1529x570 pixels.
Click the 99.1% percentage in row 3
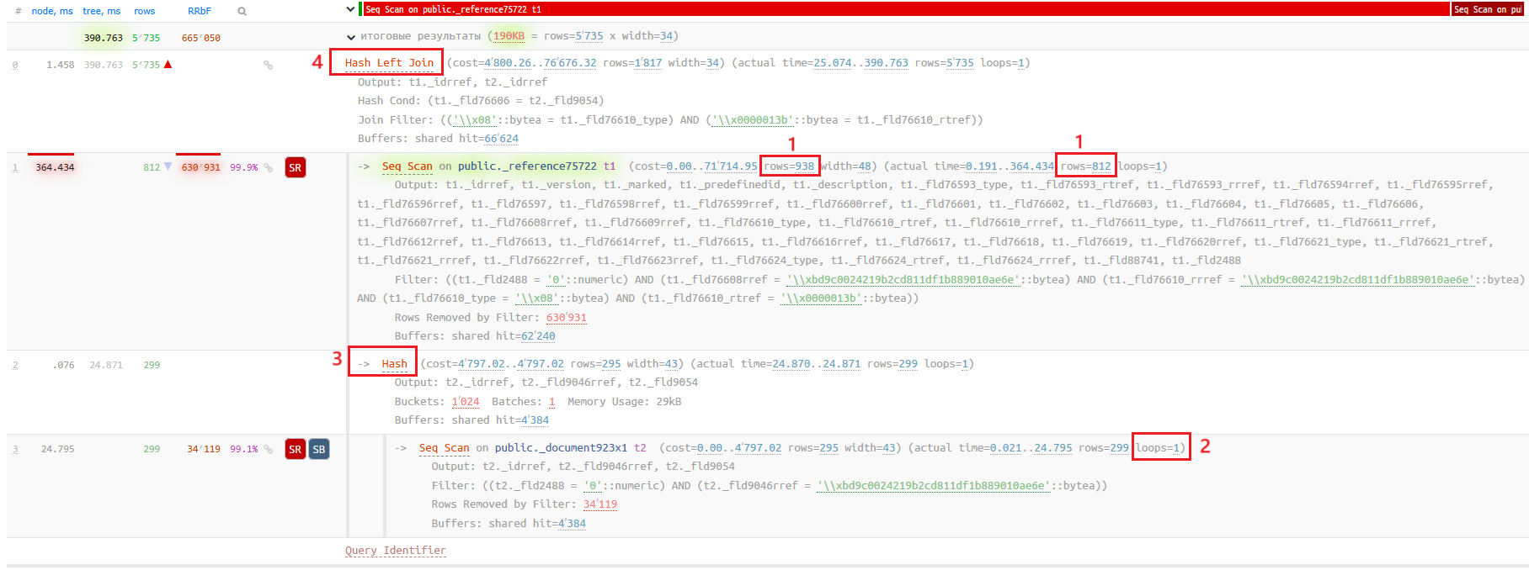(x=244, y=449)
